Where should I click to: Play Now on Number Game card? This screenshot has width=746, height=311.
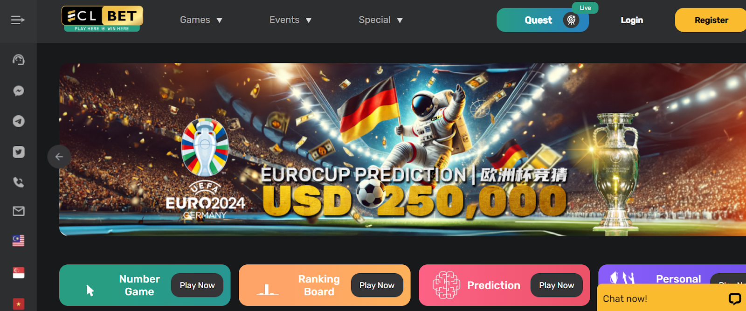(x=197, y=285)
